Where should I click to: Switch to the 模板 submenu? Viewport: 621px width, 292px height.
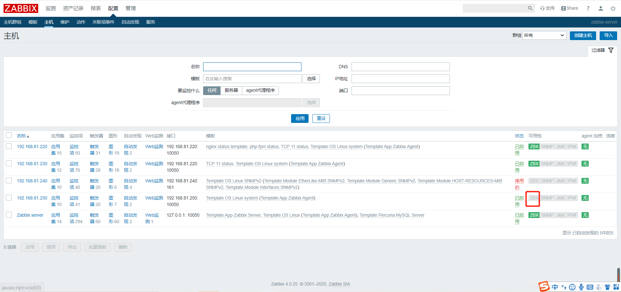coord(33,22)
